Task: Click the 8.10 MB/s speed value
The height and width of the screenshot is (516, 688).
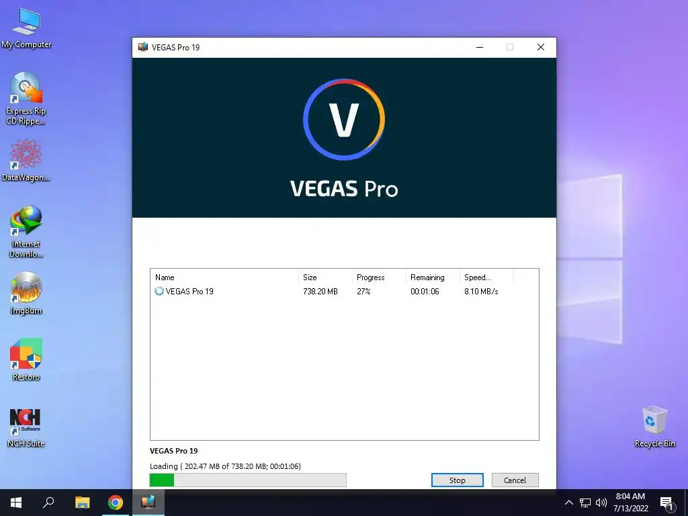Action: point(481,292)
